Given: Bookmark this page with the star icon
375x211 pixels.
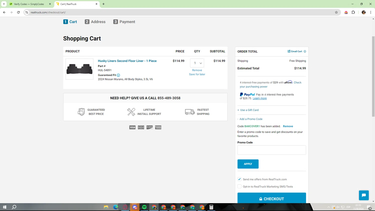Looking at the screenshot, I should click(x=336, y=12).
